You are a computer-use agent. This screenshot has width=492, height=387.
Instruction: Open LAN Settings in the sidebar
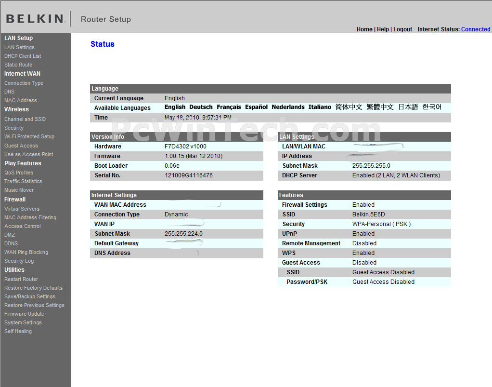pyautogui.click(x=19, y=47)
